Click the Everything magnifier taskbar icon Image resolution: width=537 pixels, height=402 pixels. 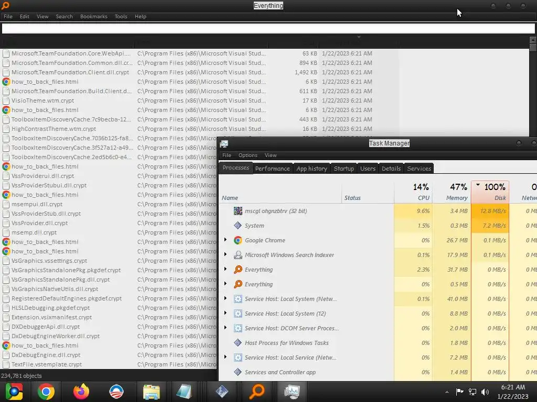pos(257,392)
